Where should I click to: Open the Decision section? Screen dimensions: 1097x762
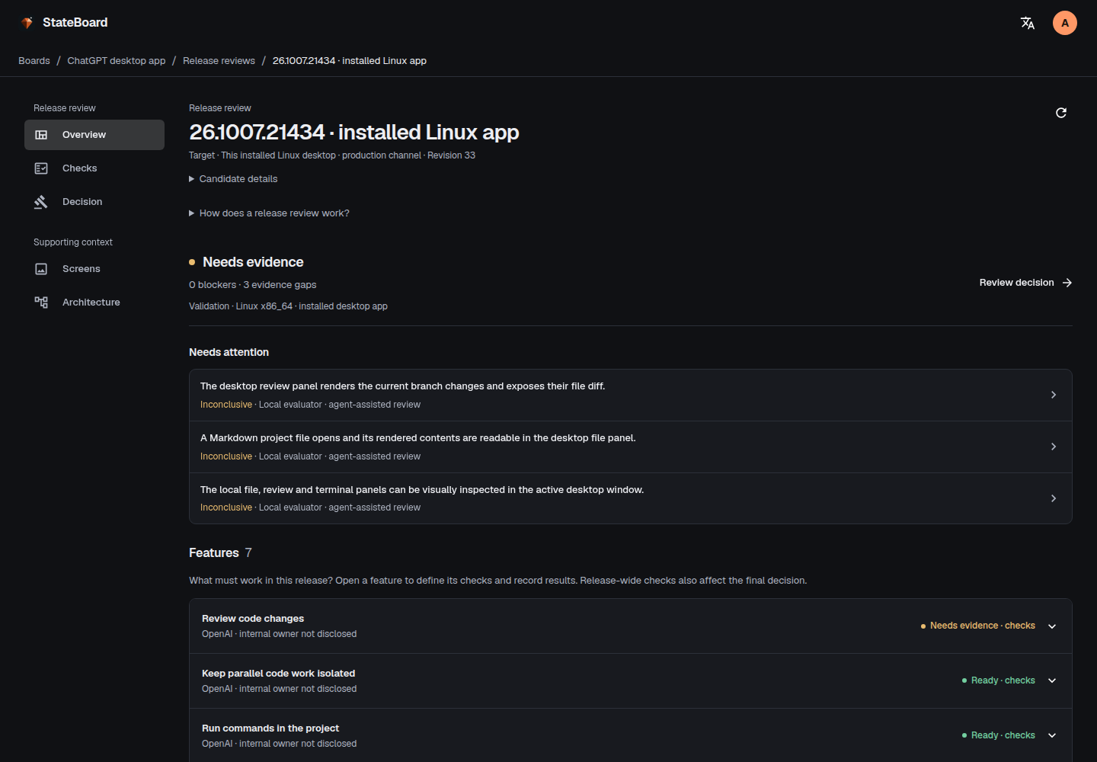(94, 202)
